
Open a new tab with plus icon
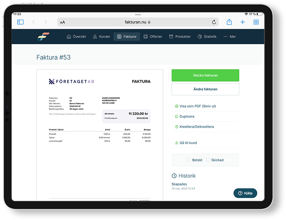click(x=243, y=22)
